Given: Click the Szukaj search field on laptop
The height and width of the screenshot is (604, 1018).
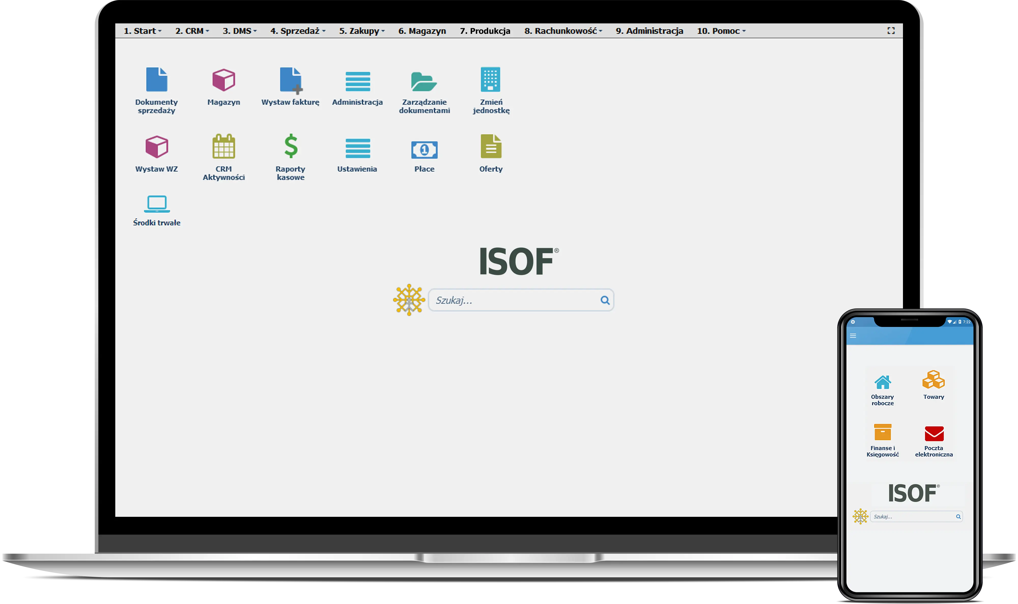Looking at the screenshot, I should point(513,300).
